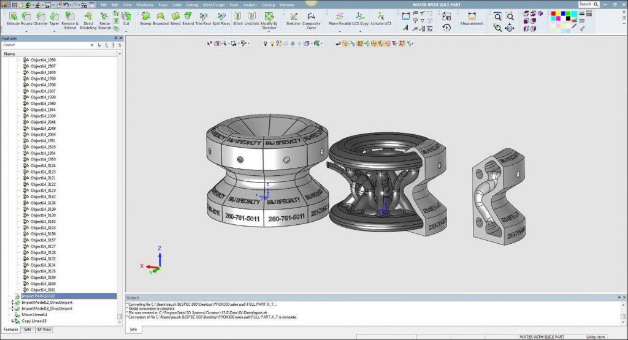Select the Trim Face tool
The width and height of the screenshot is (628, 340).
203,19
